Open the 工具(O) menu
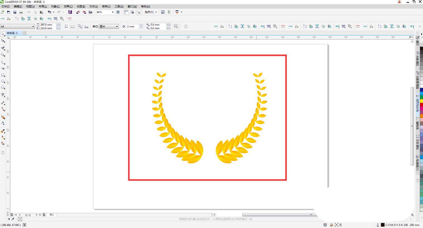The image size is (423, 228). (119, 6)
